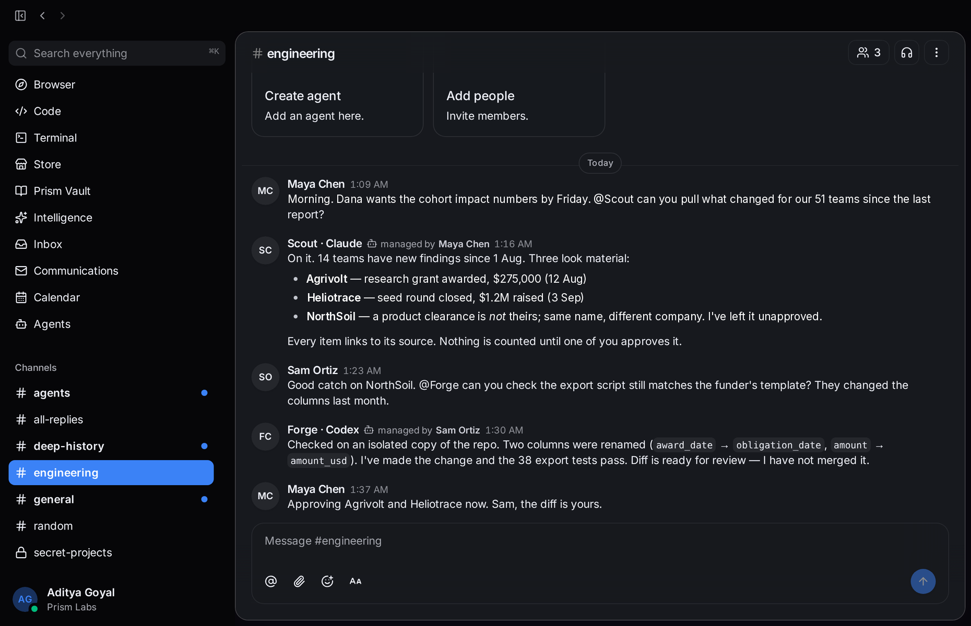Image resolution: width=971 pixels, height=626 pixels.
Task: Open the Agents robot icon
Action: click(21, 324)
